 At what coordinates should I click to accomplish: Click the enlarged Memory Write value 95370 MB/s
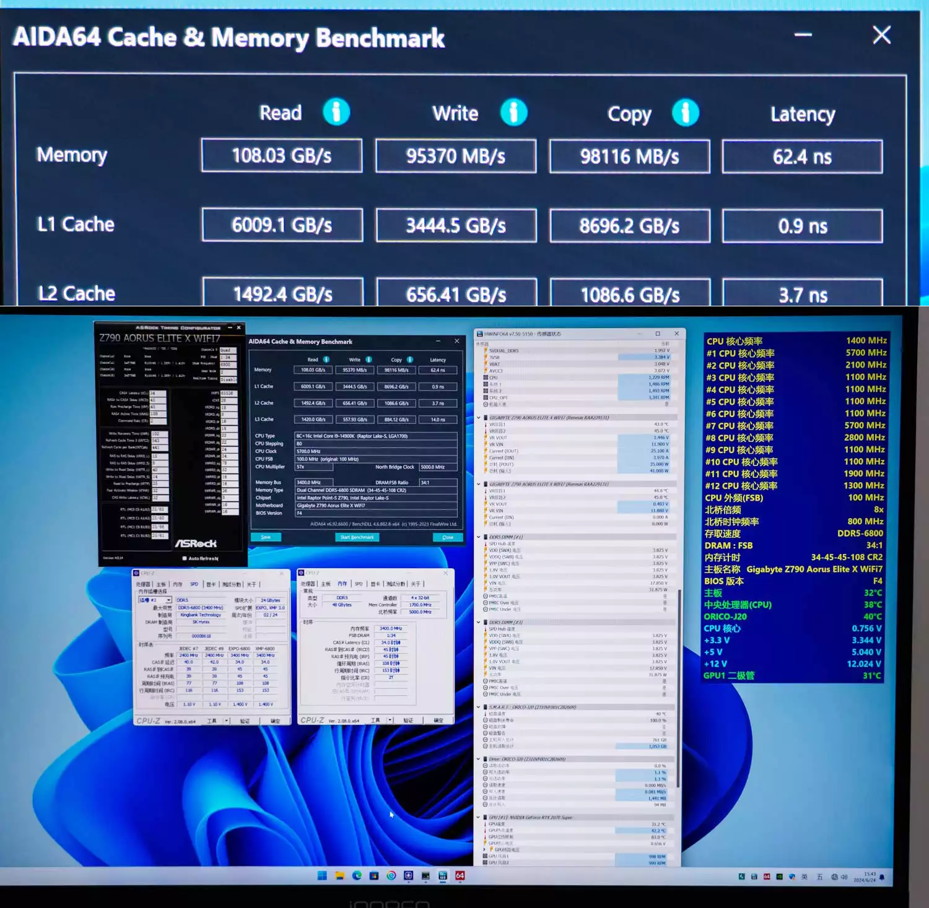[456, 156]
